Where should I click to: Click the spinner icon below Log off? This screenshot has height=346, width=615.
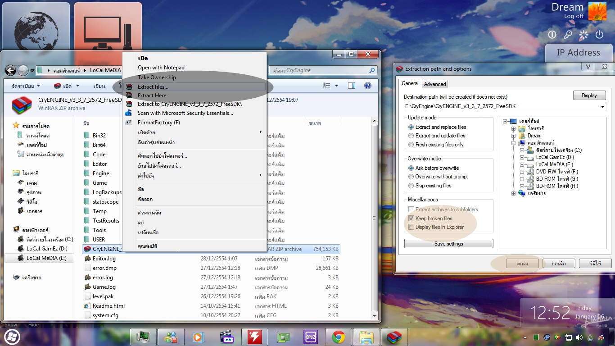pyautogui.click(x=583, y=35)
